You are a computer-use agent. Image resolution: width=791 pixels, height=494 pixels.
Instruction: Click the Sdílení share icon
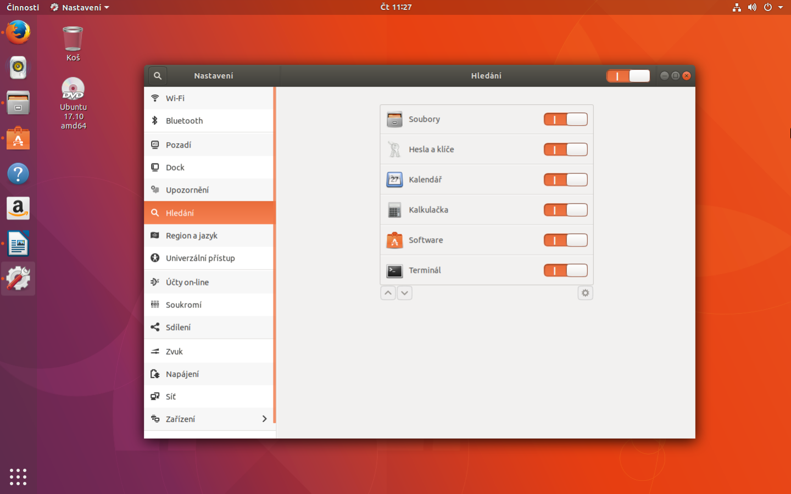click(x=155, y=327)
